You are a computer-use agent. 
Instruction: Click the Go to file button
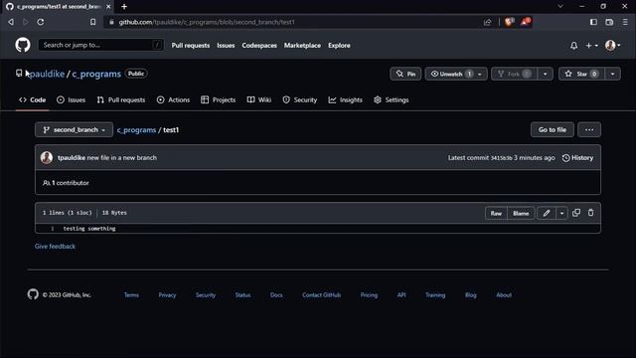click(x=553, y=129)
